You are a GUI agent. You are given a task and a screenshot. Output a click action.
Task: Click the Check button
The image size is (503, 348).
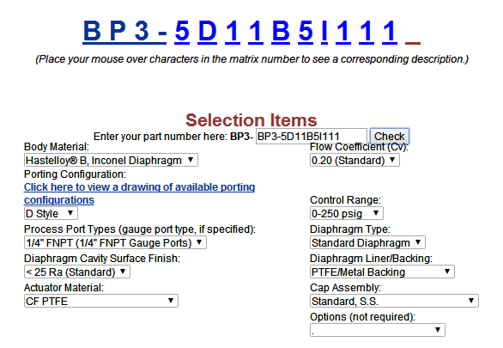click(390, 136)
